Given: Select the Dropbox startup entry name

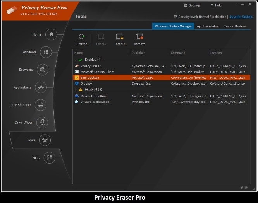Looking at the screenshot, I should [x=86, y=84].
